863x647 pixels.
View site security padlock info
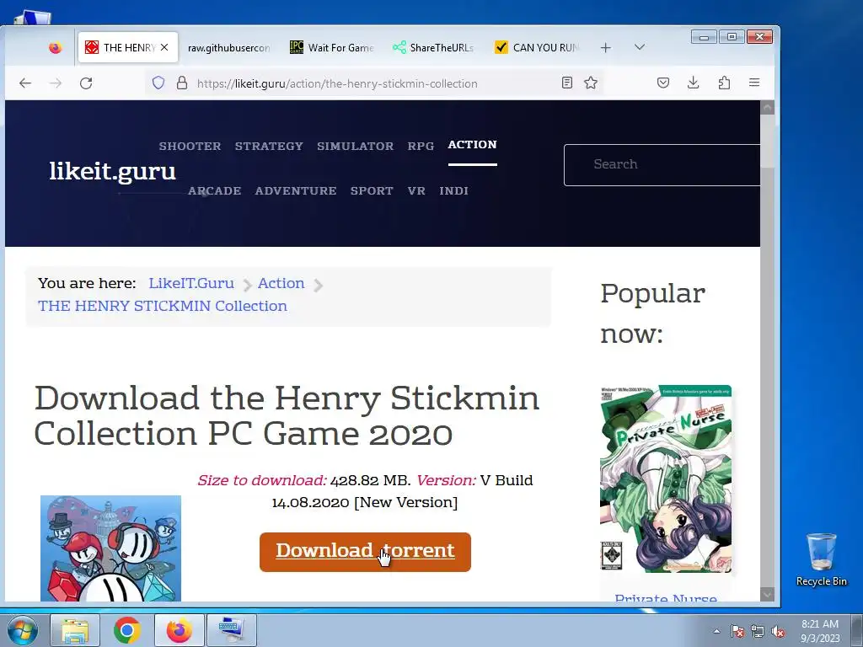coord(182,83)
